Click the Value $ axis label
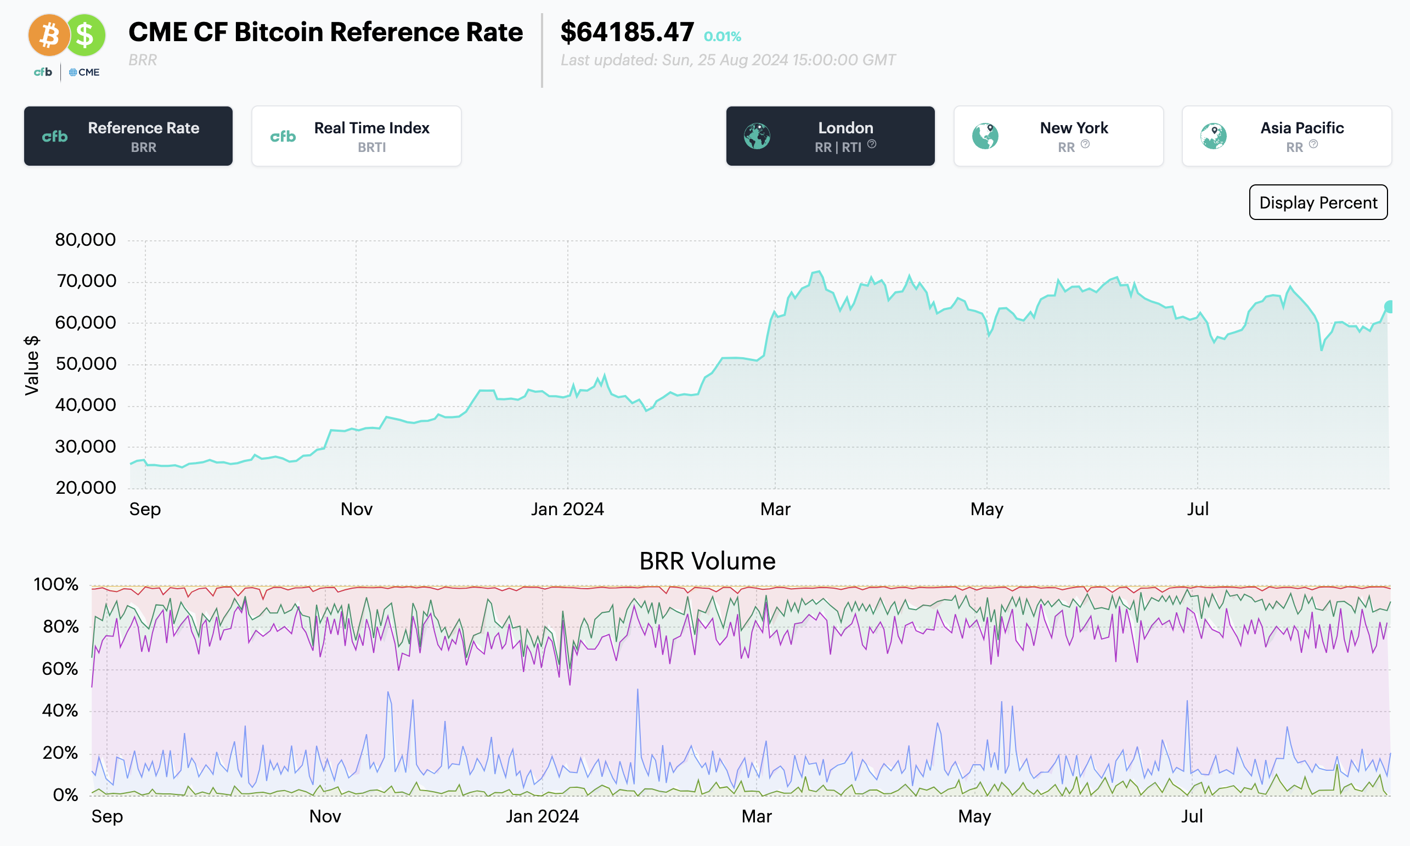 [32, 365]
